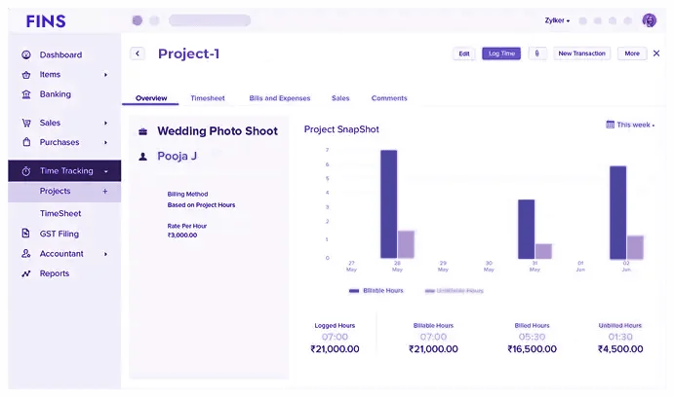The image size is (674, 397).
Task: Click the user profile avatar
Action: 650,20
